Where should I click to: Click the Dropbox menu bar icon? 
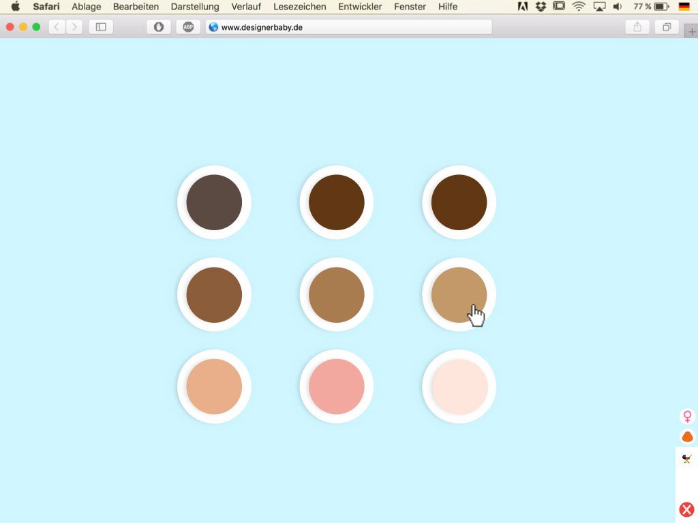541,7
